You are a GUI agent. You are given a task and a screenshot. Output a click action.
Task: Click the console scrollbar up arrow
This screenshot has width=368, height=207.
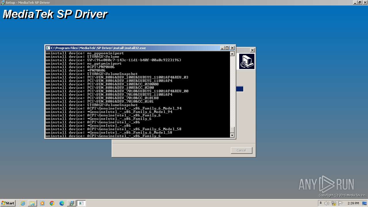[232, 54]
